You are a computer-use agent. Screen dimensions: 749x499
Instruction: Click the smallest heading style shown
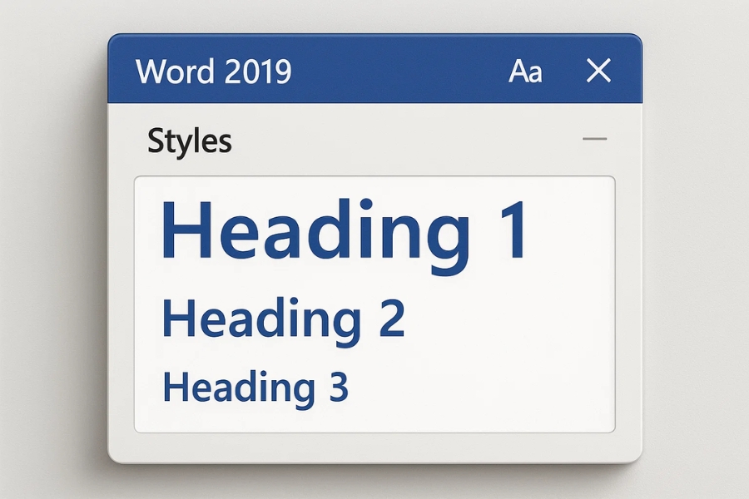click(258, 385)
